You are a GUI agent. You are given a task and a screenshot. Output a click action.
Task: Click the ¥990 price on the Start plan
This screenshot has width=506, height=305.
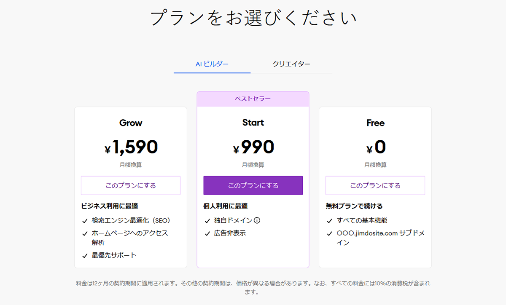coord(253,147)
